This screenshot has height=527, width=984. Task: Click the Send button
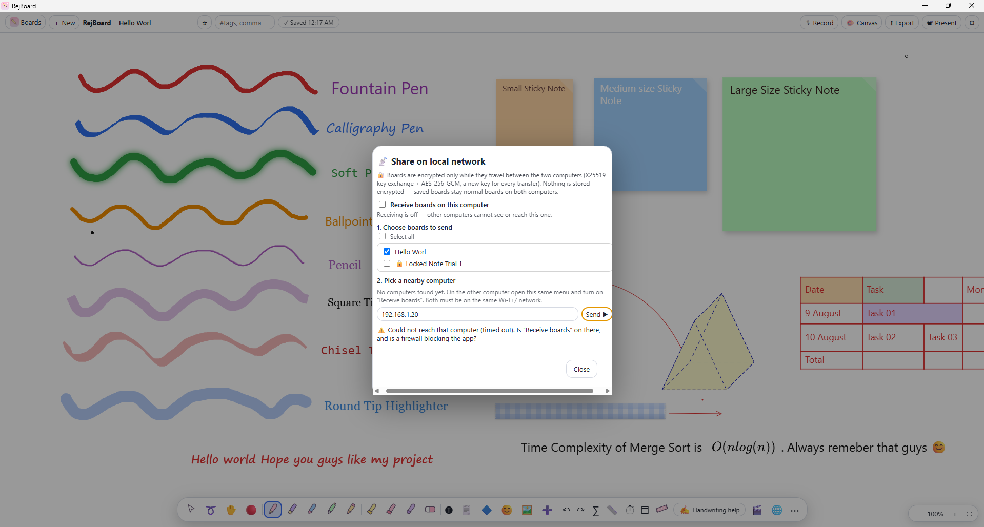click(596, 314)
